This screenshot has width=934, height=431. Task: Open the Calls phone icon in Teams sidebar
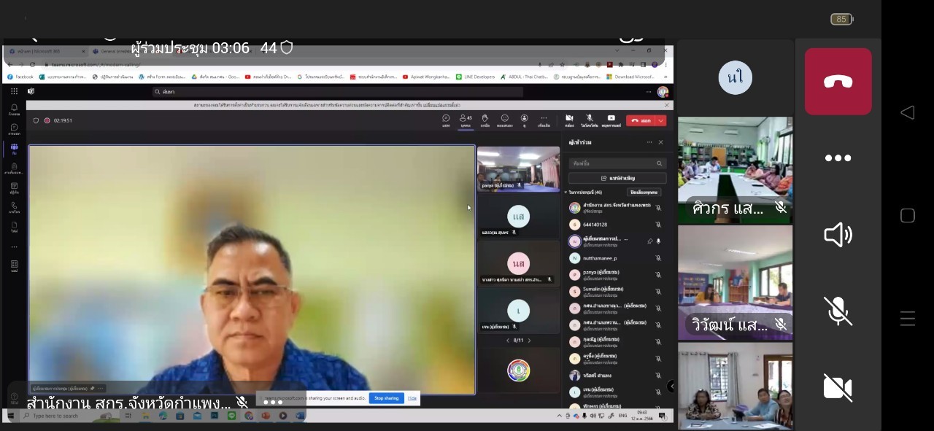point(14,207)
